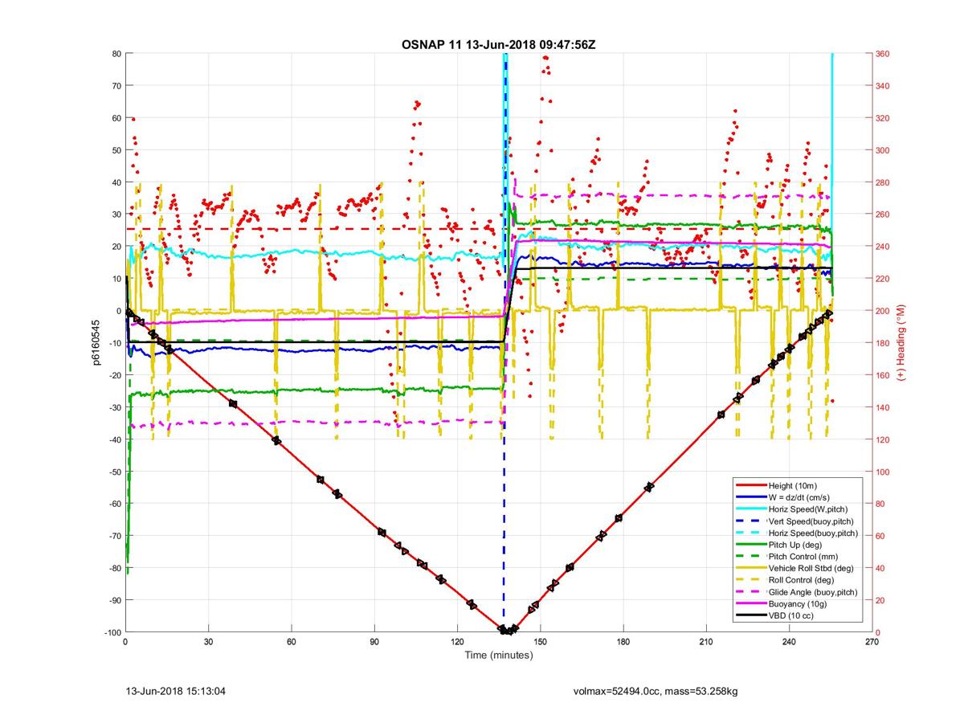Screen dimensions: 964x711
Task: Click the plot title 'OSNAP 11 13-Jun-2018 09:47:56Z'
Action: [498, 43]
